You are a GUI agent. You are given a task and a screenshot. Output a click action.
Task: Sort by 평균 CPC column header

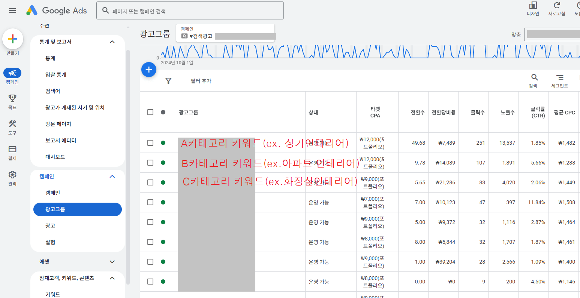pyautogui.click(x=564, y=112)
